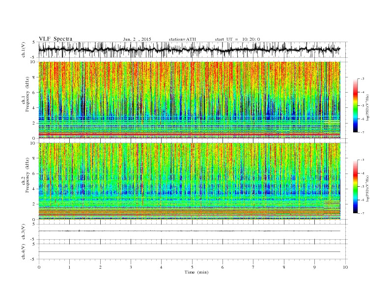Click the "-7" label on the ch.2 colorbar

pyautogui.click(x=362, y=213)
